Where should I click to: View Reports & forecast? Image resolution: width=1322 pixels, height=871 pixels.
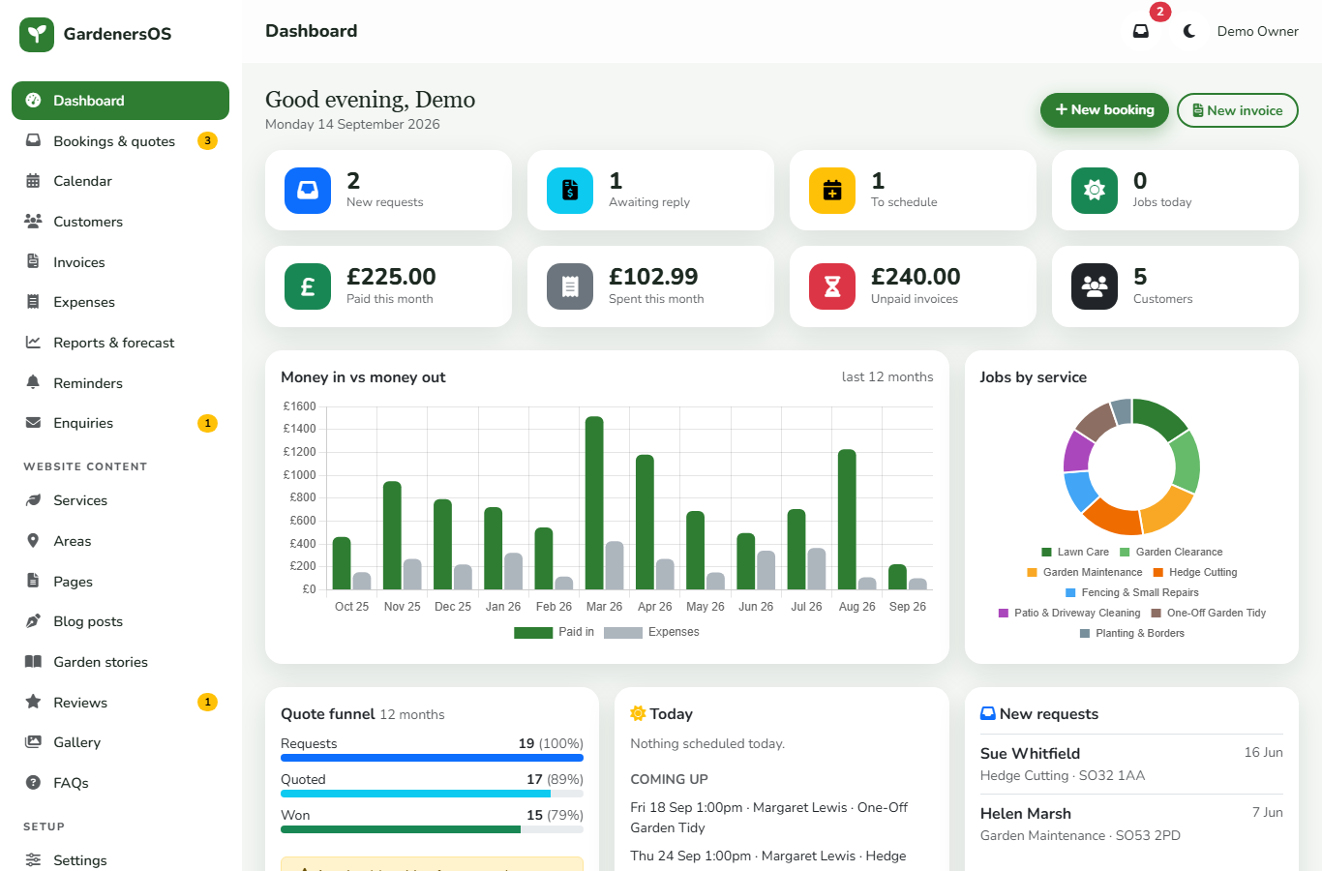(x=120, y=343)
